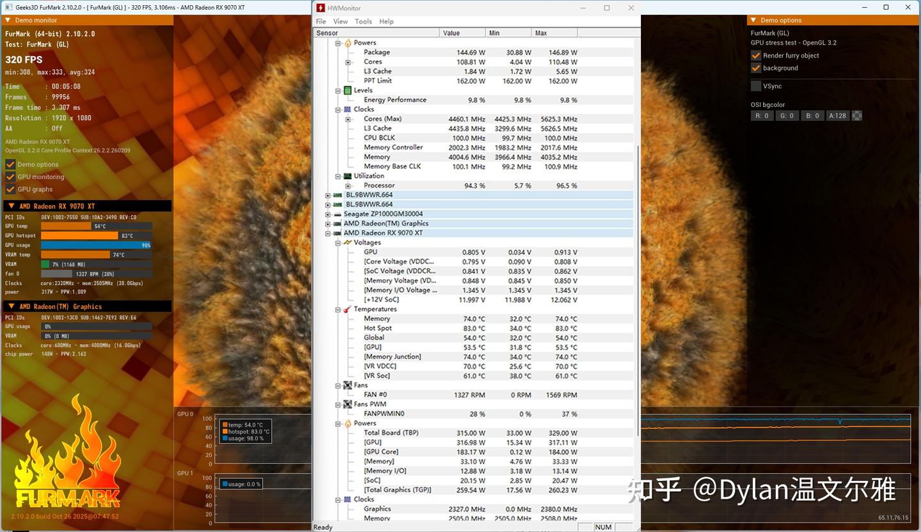Click the G: 0 color value field
This screenshot has height=532, width=921.
point(787,116)
